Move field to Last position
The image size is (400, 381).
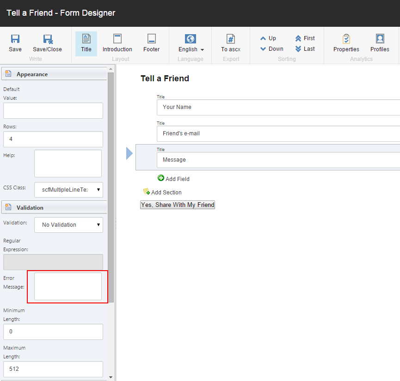pyautogui.click(x=306, y=48)
